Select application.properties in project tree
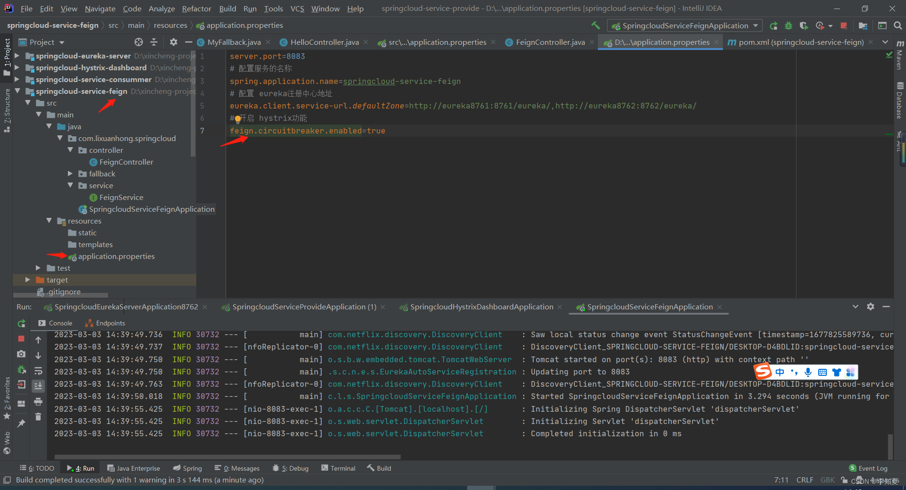The width and height of the screenshot is (906, 490). pyautogui.click(x=116, y=256)
